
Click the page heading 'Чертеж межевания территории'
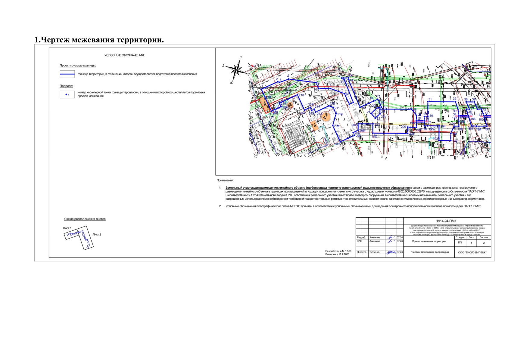pyautogui.click(x=99, y=40)
